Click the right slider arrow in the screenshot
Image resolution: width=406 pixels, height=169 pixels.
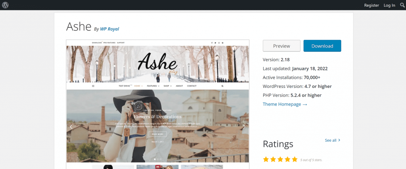pos(244,127)
